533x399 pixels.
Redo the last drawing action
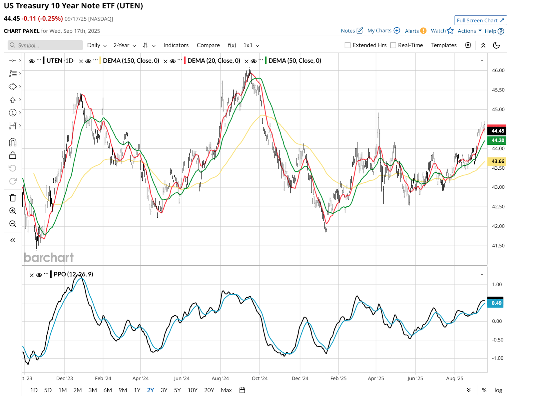tap(13, 181)
